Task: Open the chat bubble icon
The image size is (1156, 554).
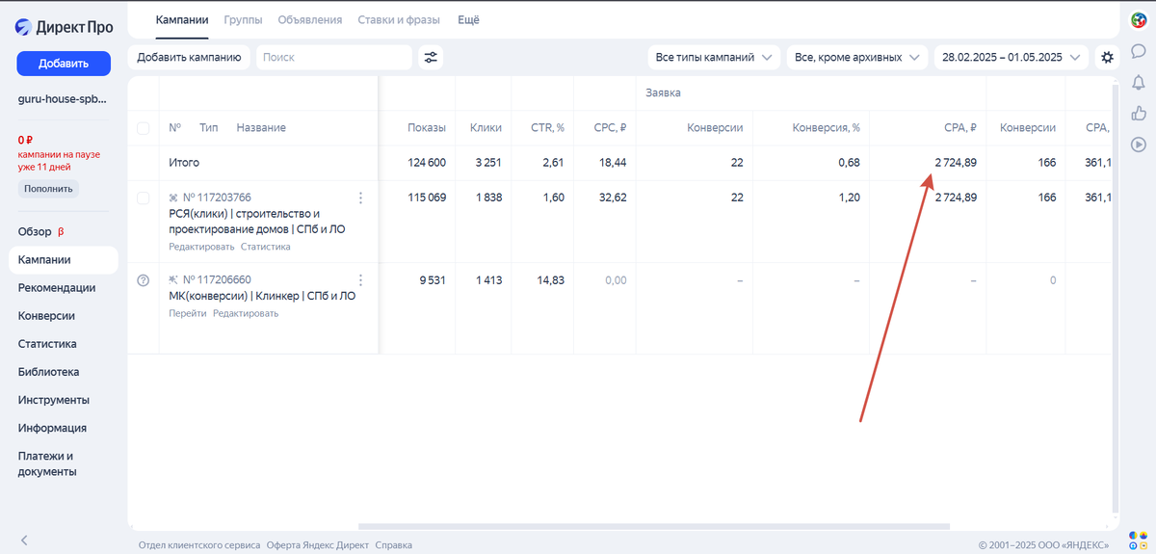Action: (x=1138, y=51)
